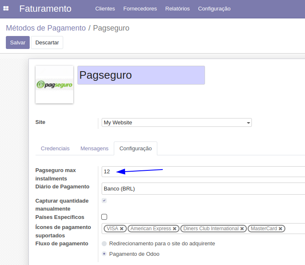Click the Salvar button
Viewport: 305px width, 265px height.
click(x=18, y=42)
